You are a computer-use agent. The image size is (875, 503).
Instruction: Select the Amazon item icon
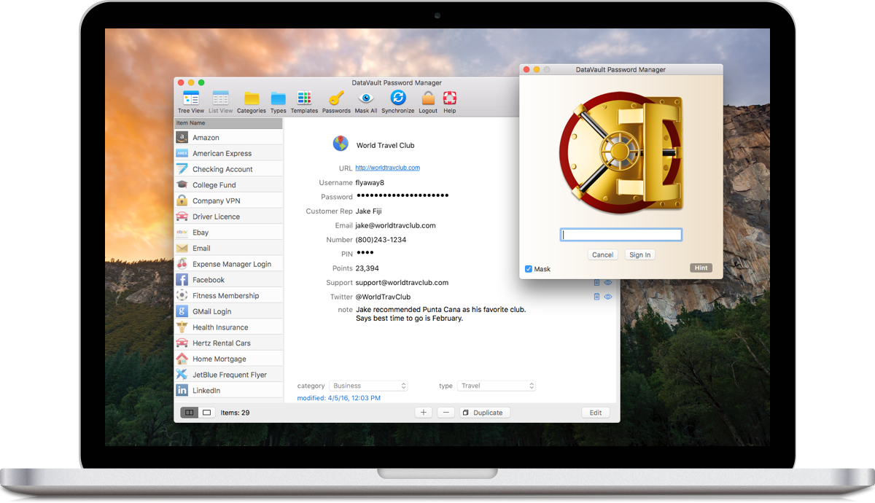tap(182, 137)
